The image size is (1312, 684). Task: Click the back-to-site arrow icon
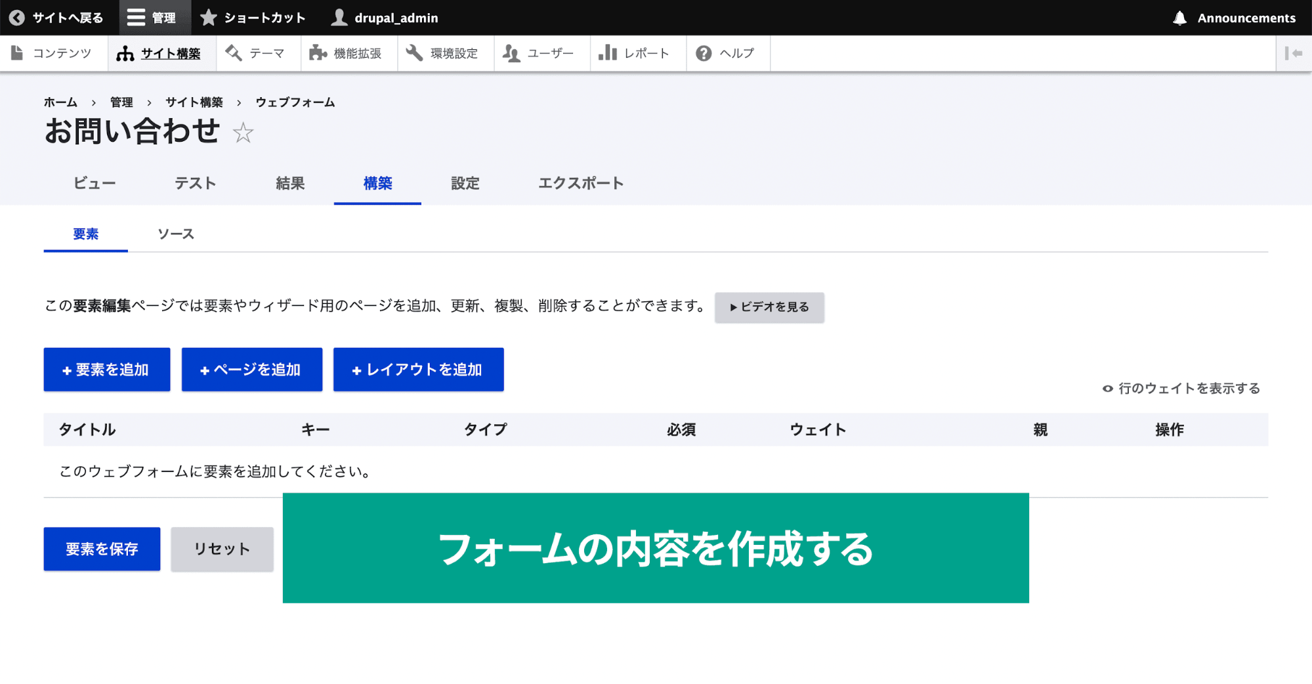coord(17,18)
